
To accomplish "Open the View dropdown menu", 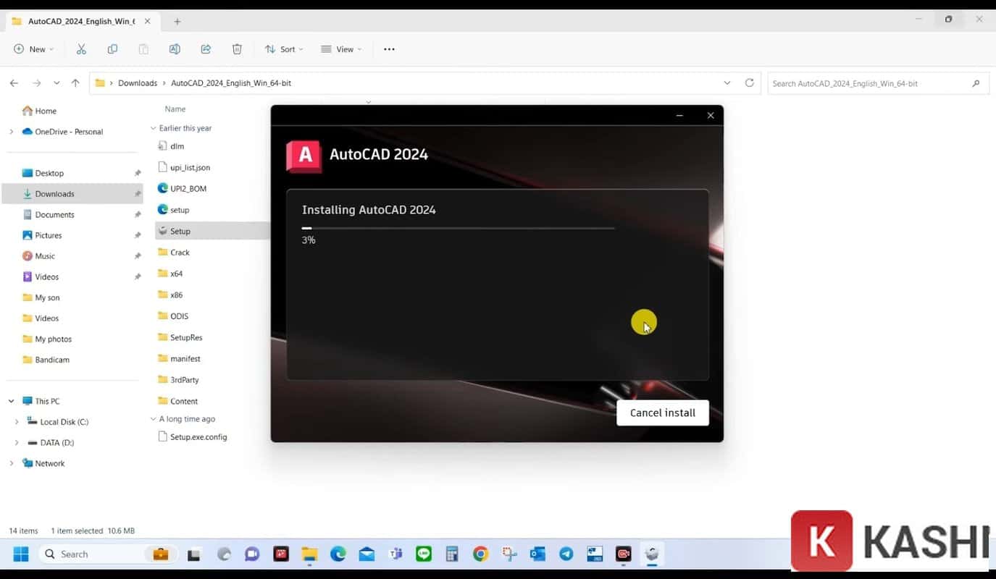I will pyautogui.click(x=340, y=49).
